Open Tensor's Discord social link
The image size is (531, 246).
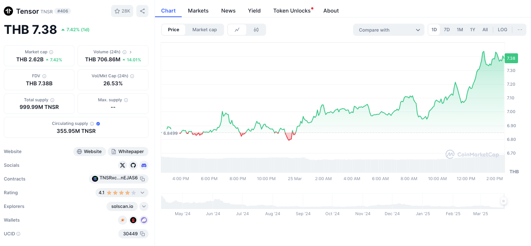[144, 165]
